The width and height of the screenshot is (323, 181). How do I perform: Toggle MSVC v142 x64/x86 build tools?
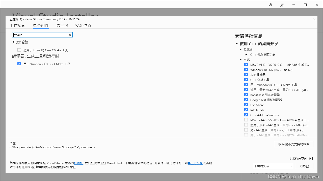coord(246,65)
